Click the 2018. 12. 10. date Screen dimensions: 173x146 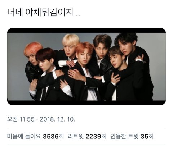click(x=57, y=119)
